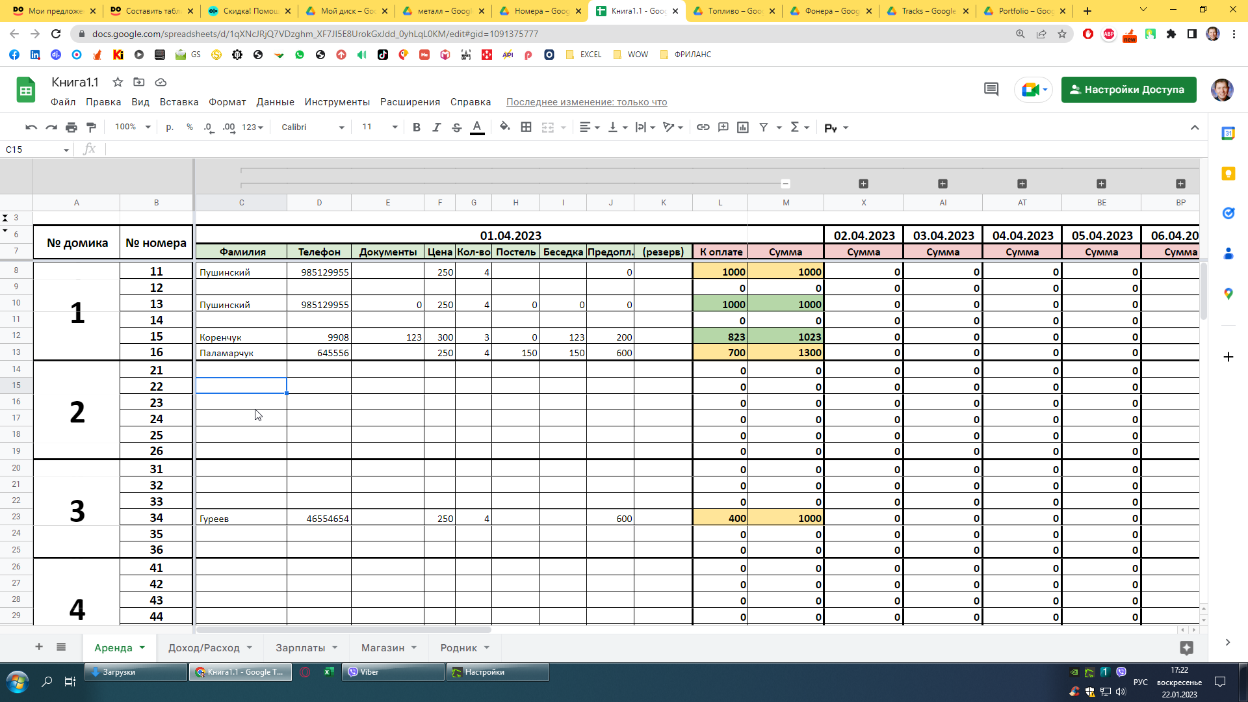Open the Формат menu
This screenshot has width=1248, height=702.
(x=227, y=102)
